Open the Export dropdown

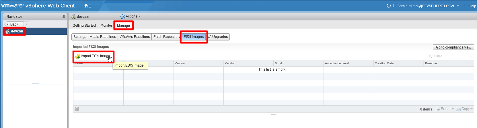(445, 109)
